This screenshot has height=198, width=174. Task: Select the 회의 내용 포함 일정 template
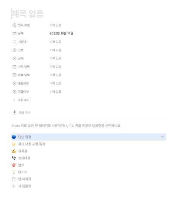click(89, 144)
